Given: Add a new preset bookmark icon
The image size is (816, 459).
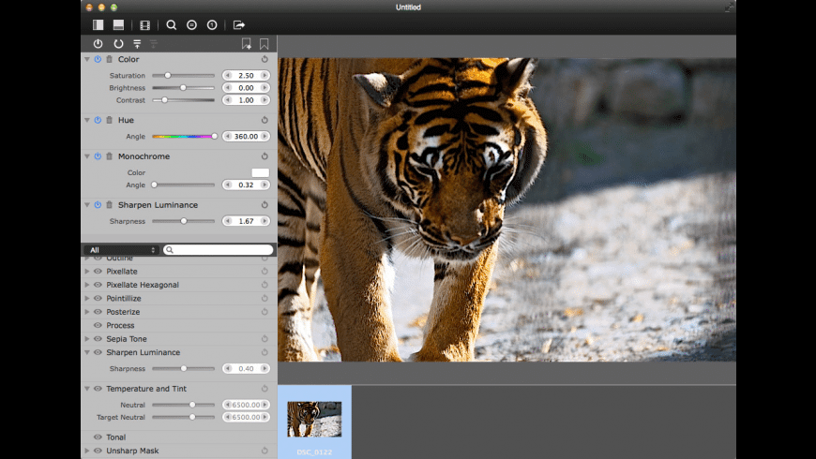Looking at the screenshot, I should click(246, 44).
